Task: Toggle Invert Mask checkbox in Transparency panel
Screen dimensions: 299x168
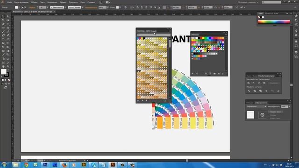Action: tap(269, 118)
